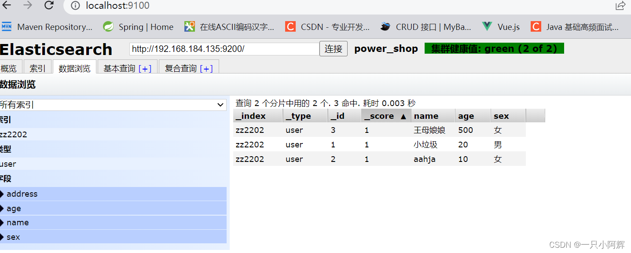Click the age value 500
631x253 pixels.
click(466, 130)
